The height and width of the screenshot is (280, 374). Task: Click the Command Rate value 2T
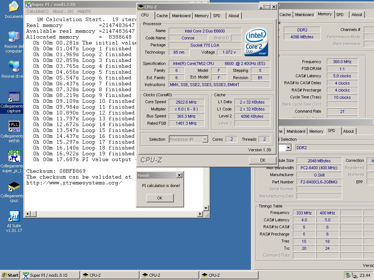coord(342,112)
